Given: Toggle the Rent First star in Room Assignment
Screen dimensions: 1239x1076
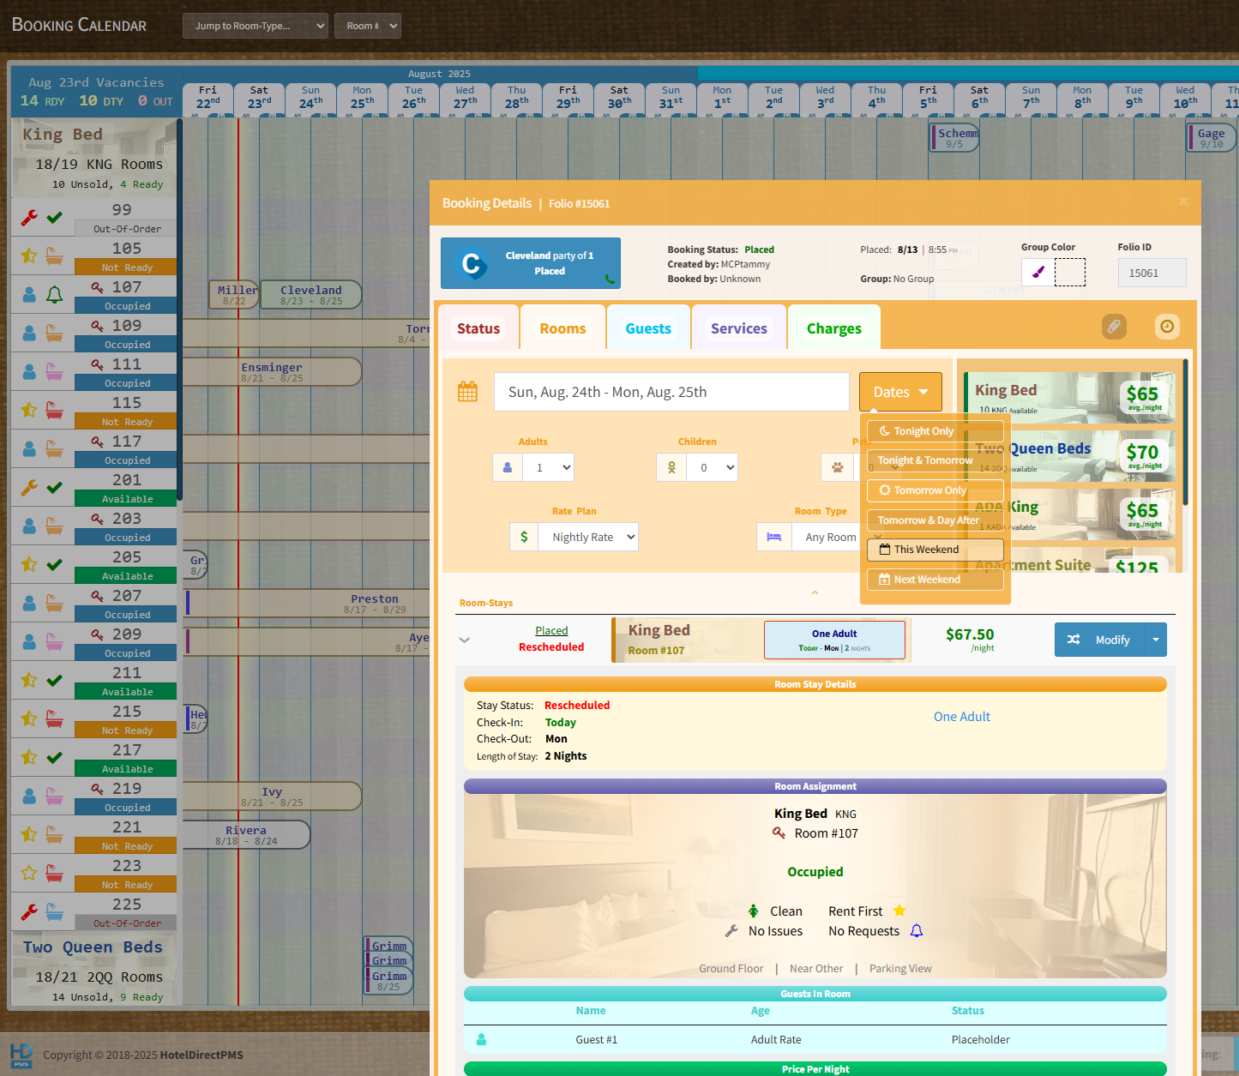Looking at the screenshot, I should [x=899, y=911].
